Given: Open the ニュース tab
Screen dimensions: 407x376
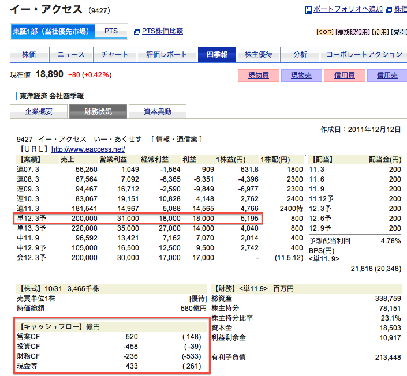Looking at the screenshot, I should pos(71,54).
